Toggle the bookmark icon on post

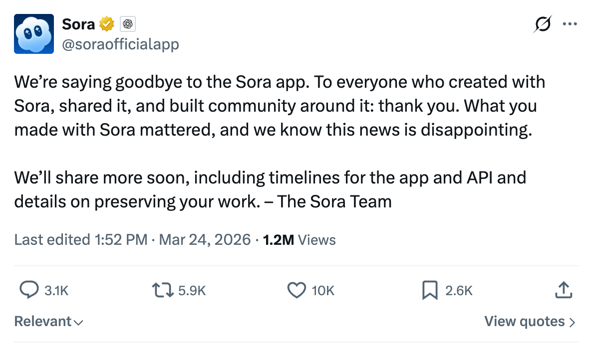pos(429,290)
